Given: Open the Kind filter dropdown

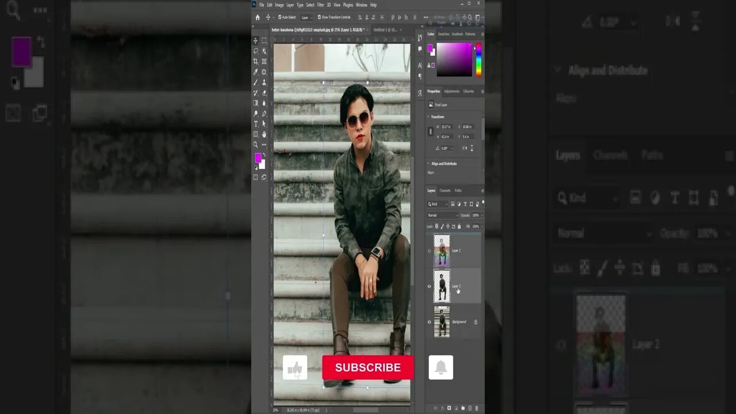Looking at the screenshot, I should (438, 204).
